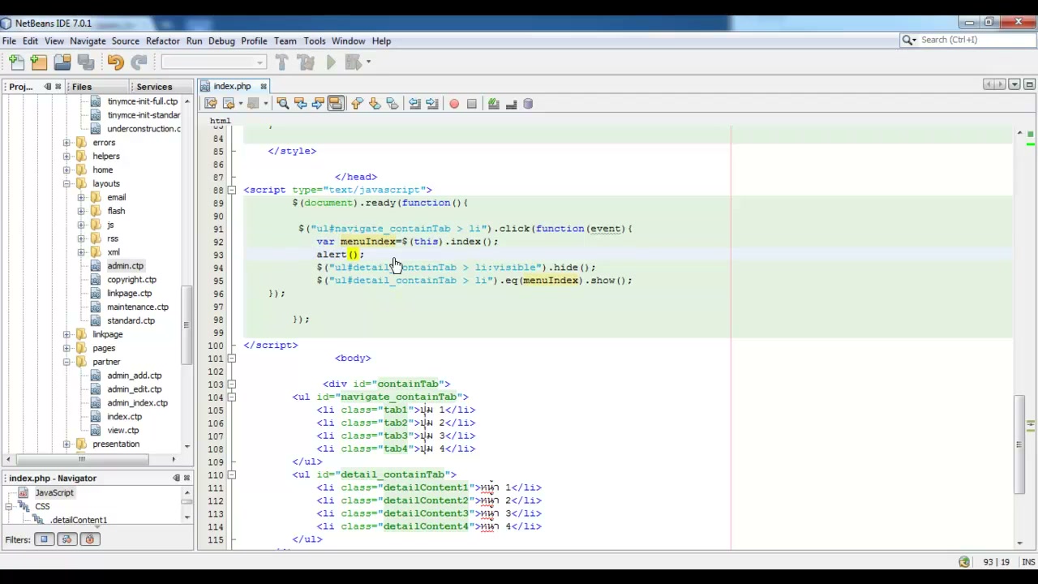Minimize the Navigator panel
The image size is (1038, 584).
[176, 479]
